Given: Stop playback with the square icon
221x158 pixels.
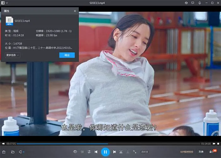Looking at the screenshot, I should click(218, 144).
